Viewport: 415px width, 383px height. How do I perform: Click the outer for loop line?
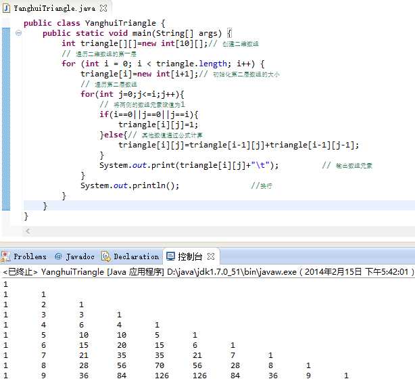[x=163, y=64]
